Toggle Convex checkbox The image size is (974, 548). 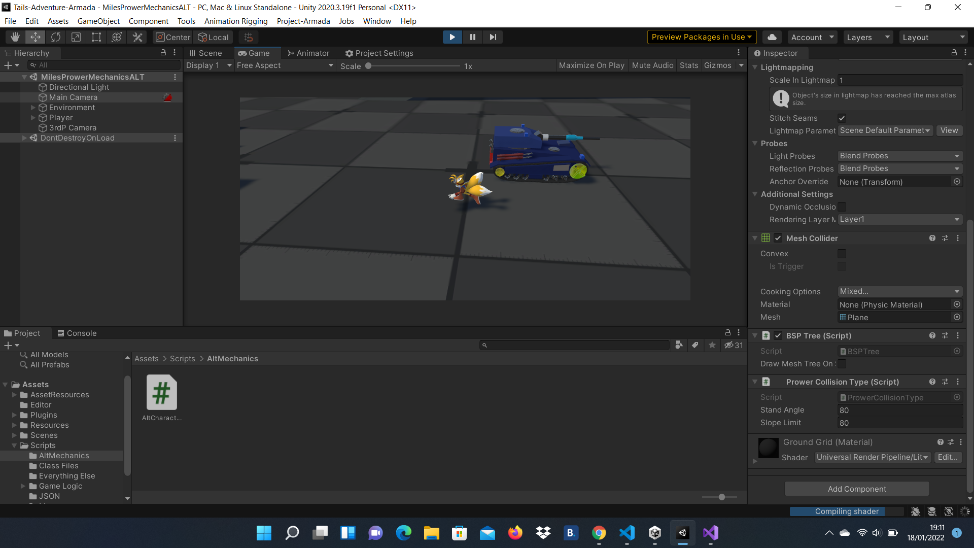click(x=842, y=254)
